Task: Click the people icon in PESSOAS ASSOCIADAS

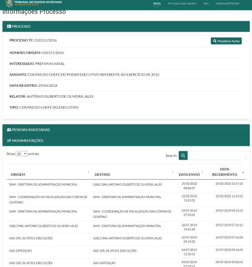Action: [9, 130]
